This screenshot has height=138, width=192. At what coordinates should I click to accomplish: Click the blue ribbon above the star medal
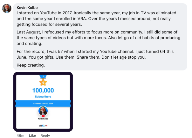click(x=43, y=76)
